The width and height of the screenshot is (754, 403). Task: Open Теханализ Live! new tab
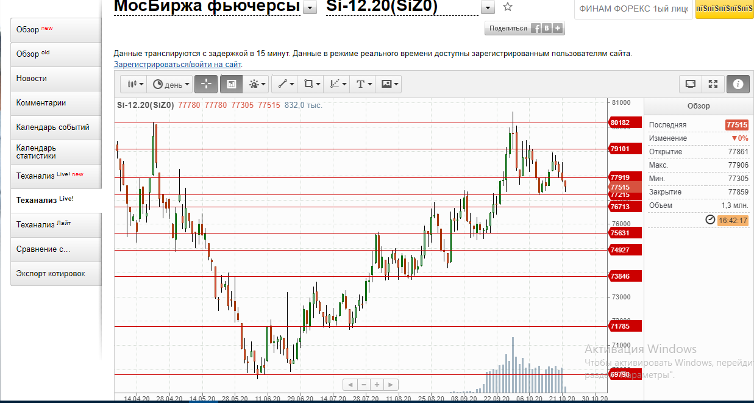coord(56,176)
